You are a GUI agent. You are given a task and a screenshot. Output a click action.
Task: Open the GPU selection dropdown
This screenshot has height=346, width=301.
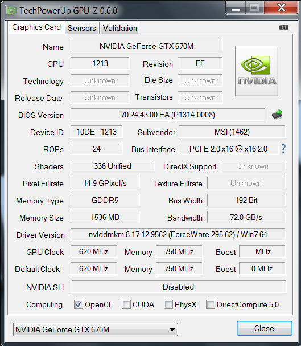[x=96, y=329]
